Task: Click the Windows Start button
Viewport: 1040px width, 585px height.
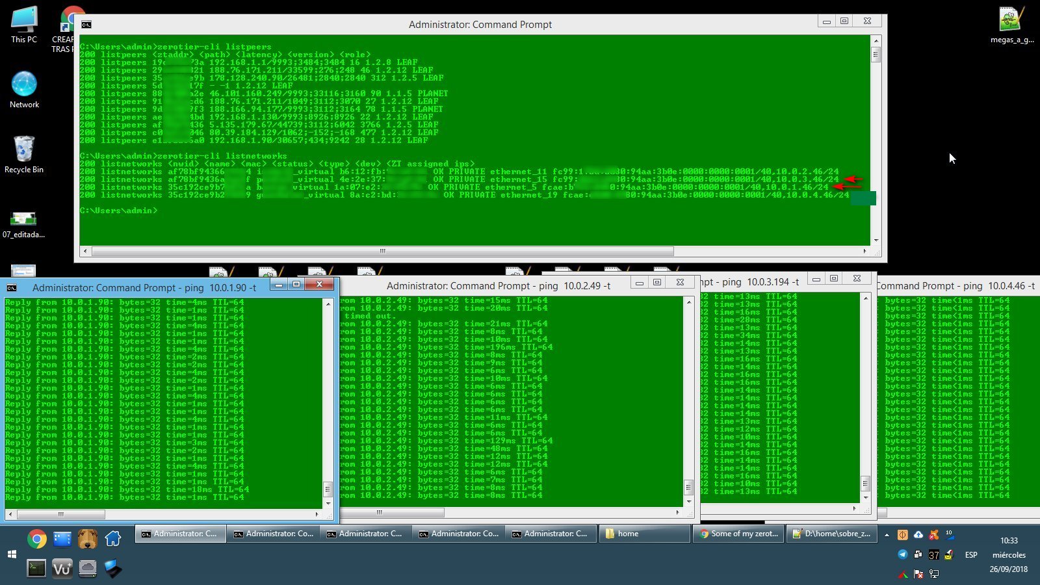Action: pos(12,554)
